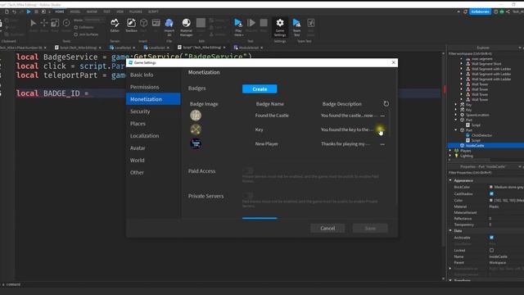Click the Found the Castle badge image
Image resolution: width=524 pixels, height=295 pixels.
coord(196,116)
